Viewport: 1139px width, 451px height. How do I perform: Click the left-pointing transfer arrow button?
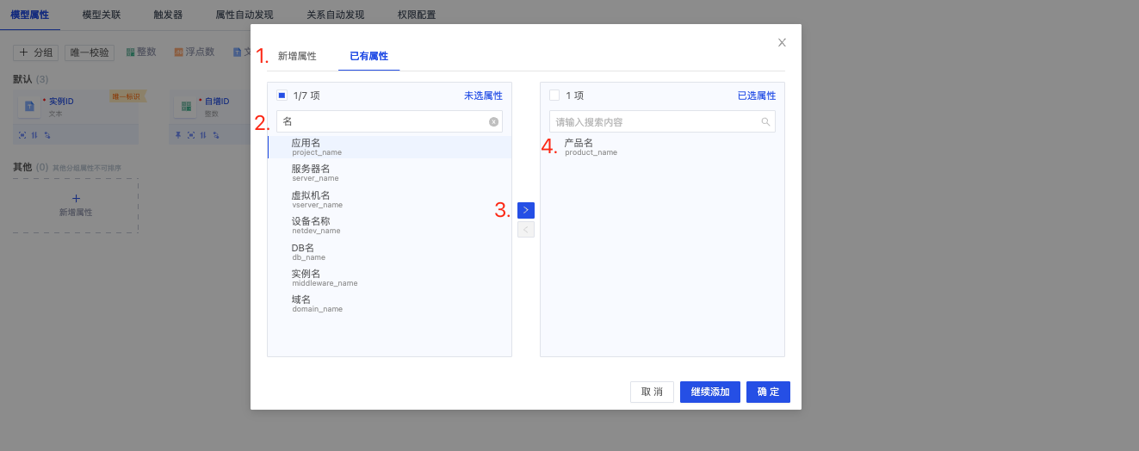[526, 230]
